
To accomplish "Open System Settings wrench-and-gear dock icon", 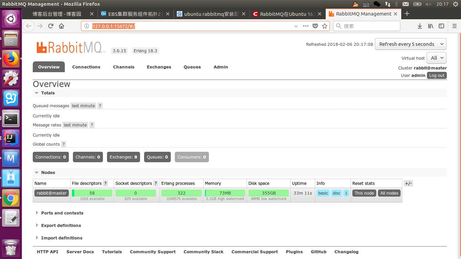I will [x=11, y=78].
